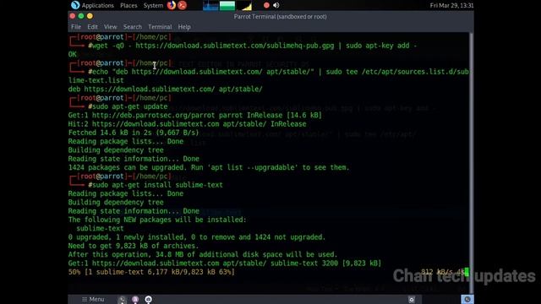Image resolution: width=541 pixels, height=304 pixels.
Task: Click 'The following NEW packages will be installed' line
Action: [157, 220]
